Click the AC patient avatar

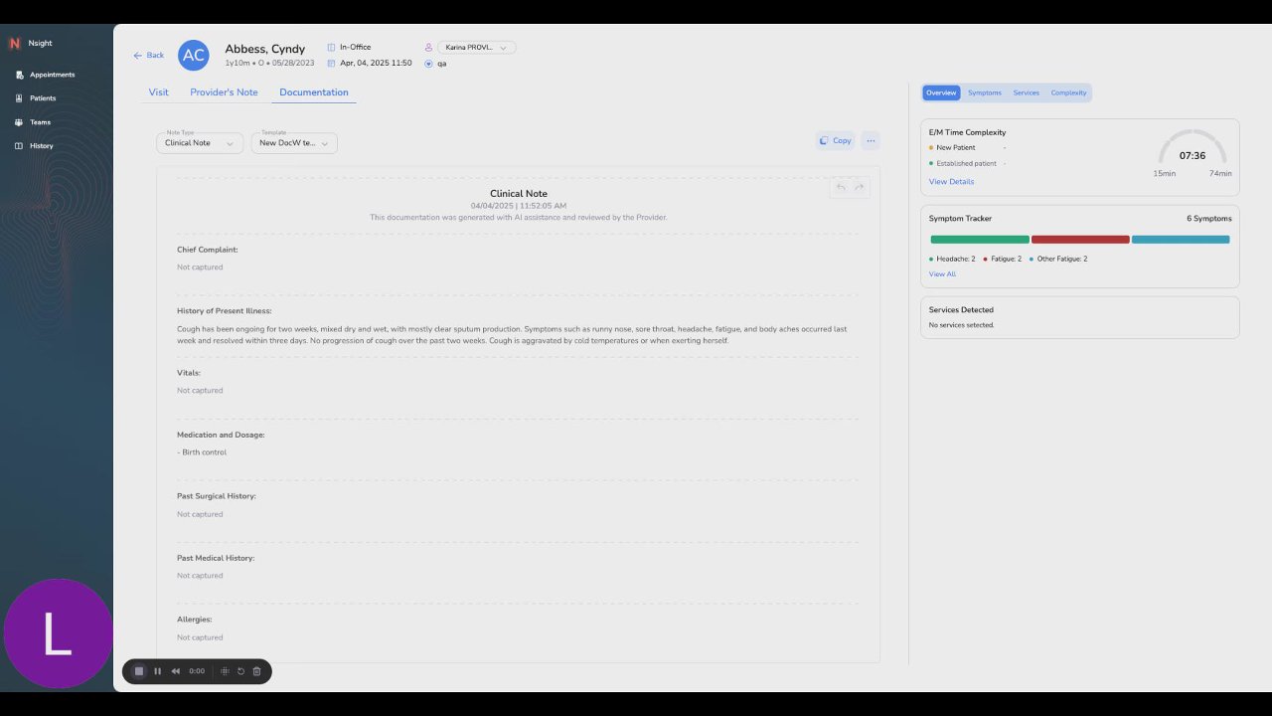point(194,56)
